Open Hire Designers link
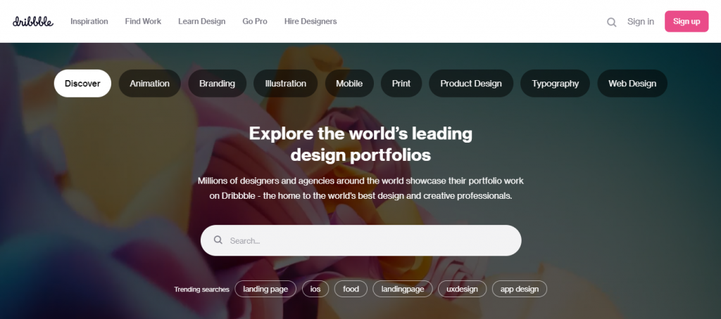 [x=311, y=22]
